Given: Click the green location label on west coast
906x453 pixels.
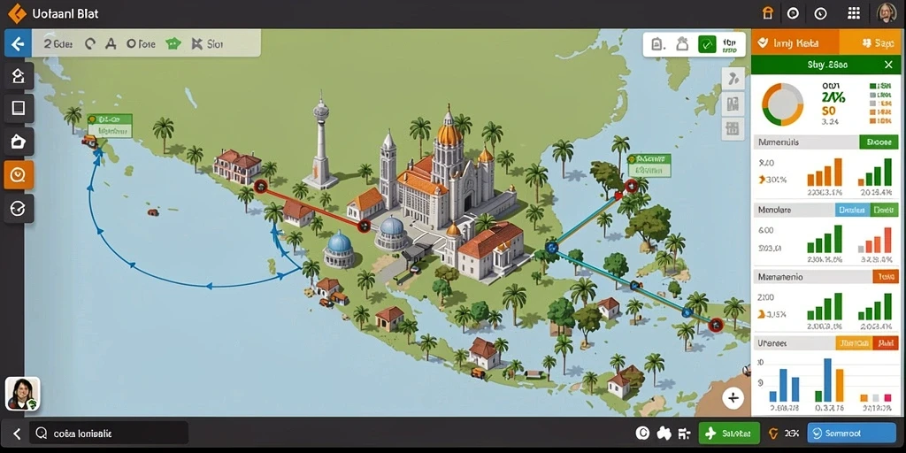Looking at the screenshot, I should (109, 126).
